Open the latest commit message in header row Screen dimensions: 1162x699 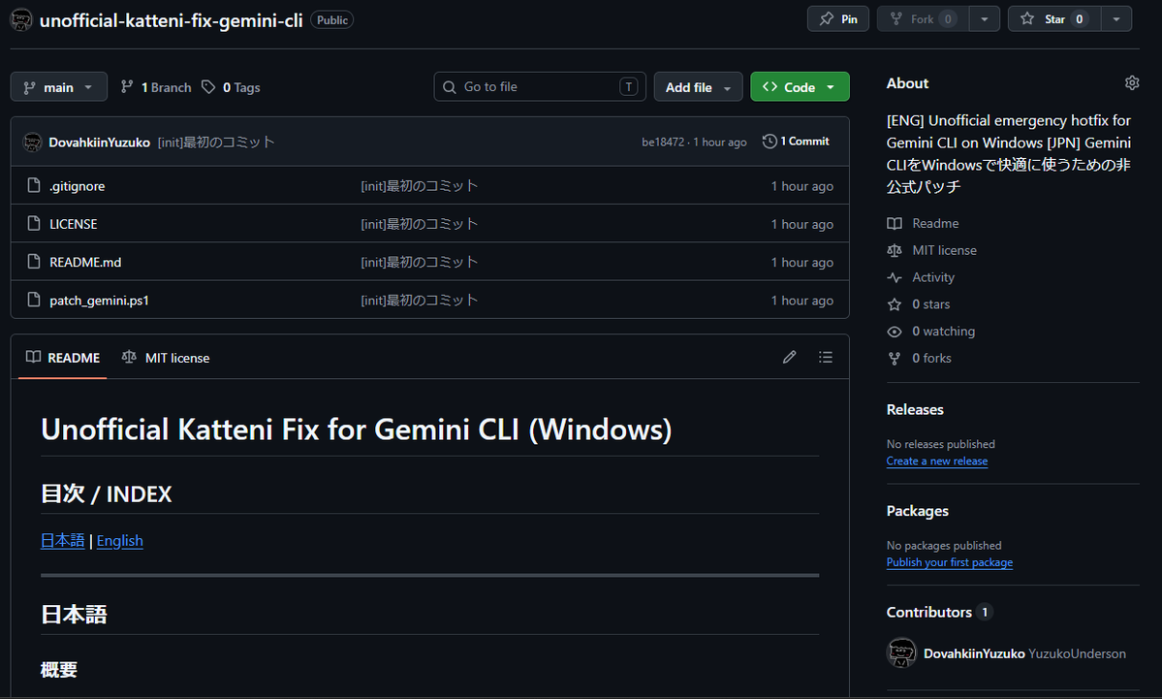click(x=216, y=143)
